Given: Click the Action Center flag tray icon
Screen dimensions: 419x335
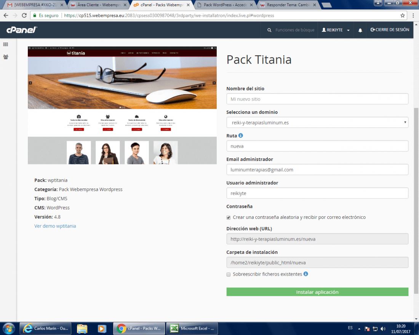Looking at the screenshot, I should click(x=367, y=329).
